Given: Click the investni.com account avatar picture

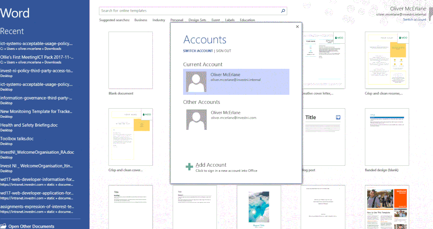Looking at the screenshot, I should tap(197, 119).
